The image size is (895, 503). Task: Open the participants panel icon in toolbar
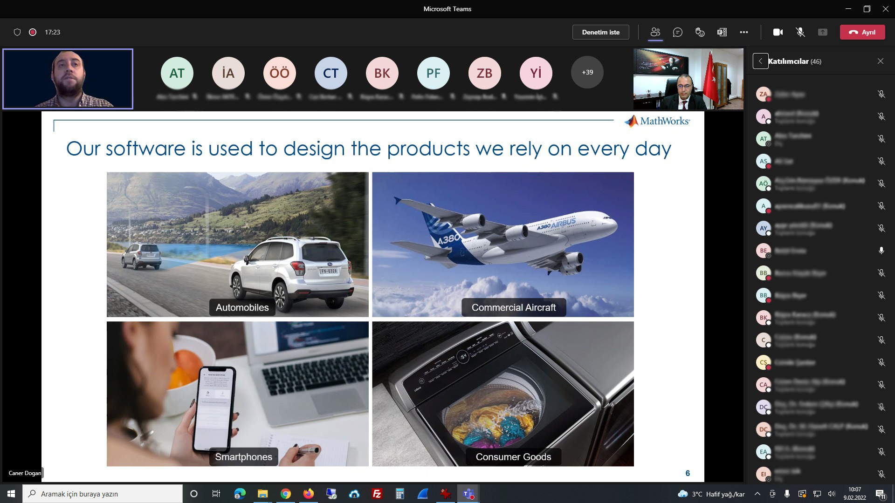pyautogui.click(x=655, y=32)
